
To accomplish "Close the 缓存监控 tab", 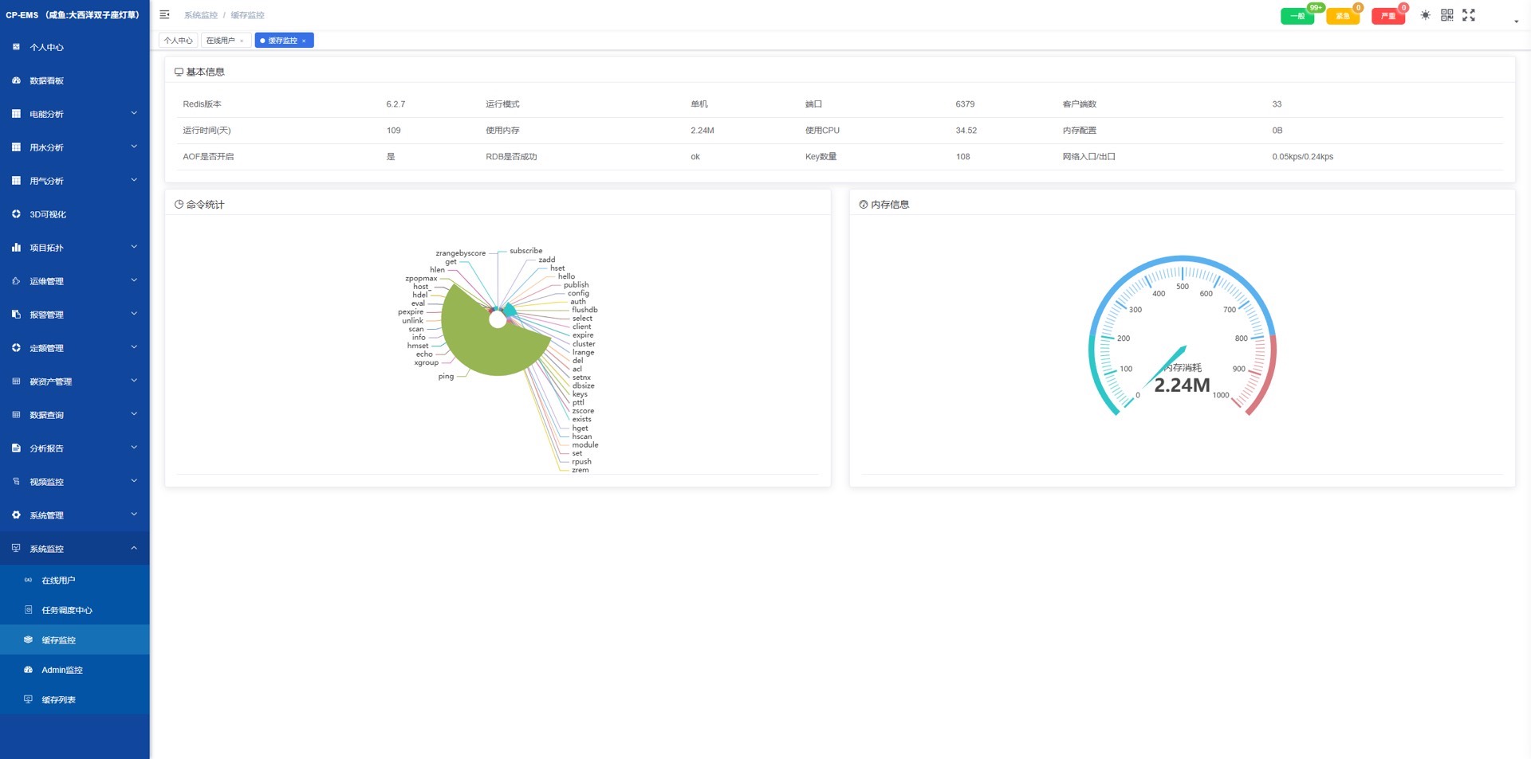I will click(x=304, y=41).
